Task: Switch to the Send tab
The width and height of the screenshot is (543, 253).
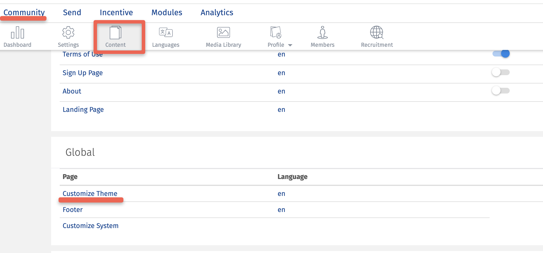Action: pos(72,13)
